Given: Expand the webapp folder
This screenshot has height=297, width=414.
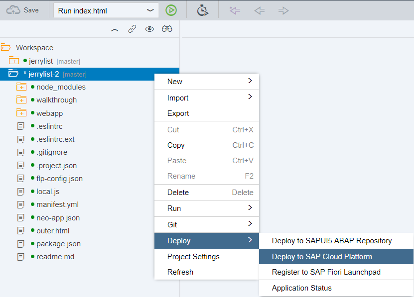Looking at the screenshot, I should [21, 113].
